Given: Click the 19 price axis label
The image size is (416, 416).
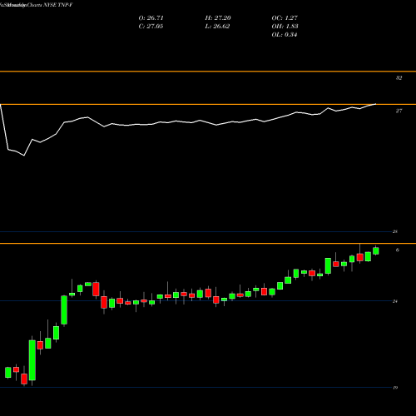Looking at the screenshot, I should pos(395,388).
